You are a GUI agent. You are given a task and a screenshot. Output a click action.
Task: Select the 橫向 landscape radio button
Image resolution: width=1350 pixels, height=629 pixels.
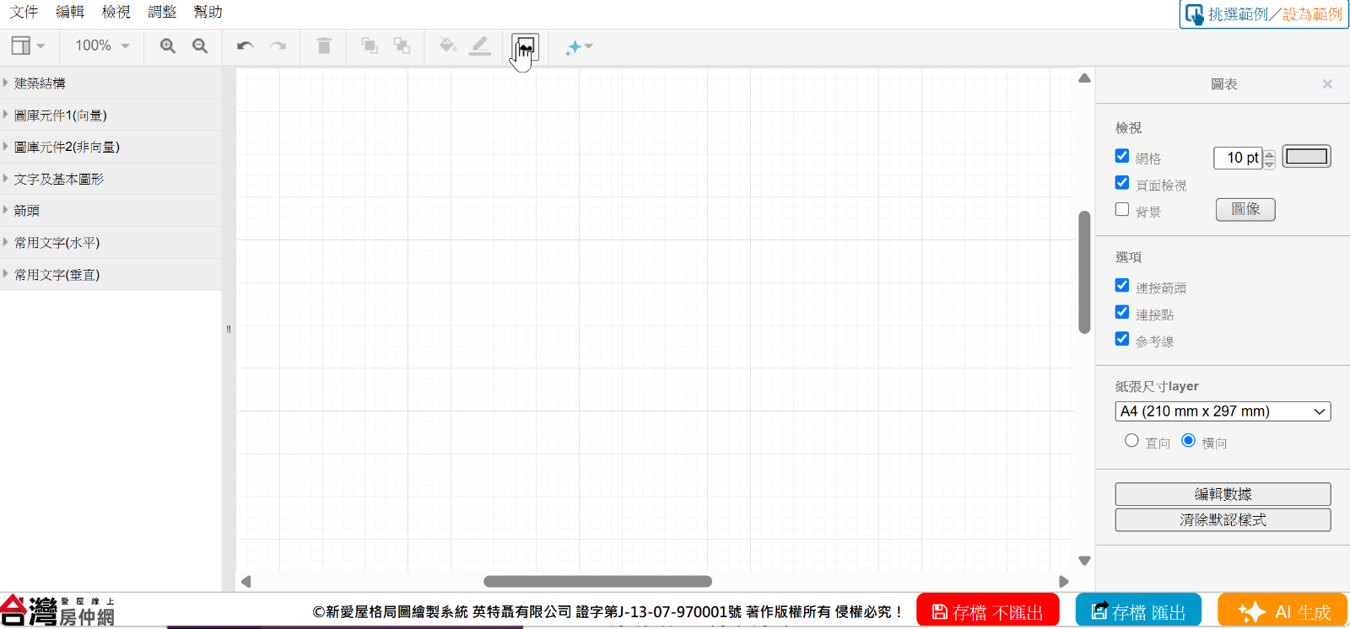point(1188,440)
